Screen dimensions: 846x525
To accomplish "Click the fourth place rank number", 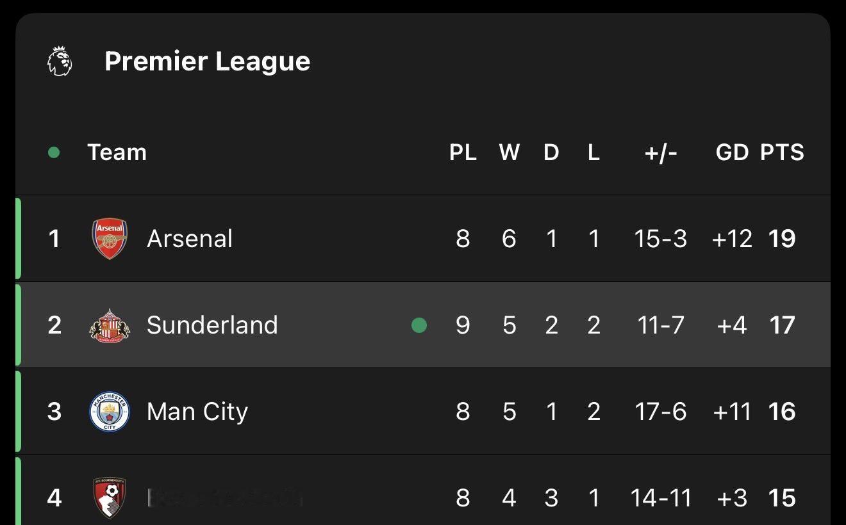I will 54,497.
